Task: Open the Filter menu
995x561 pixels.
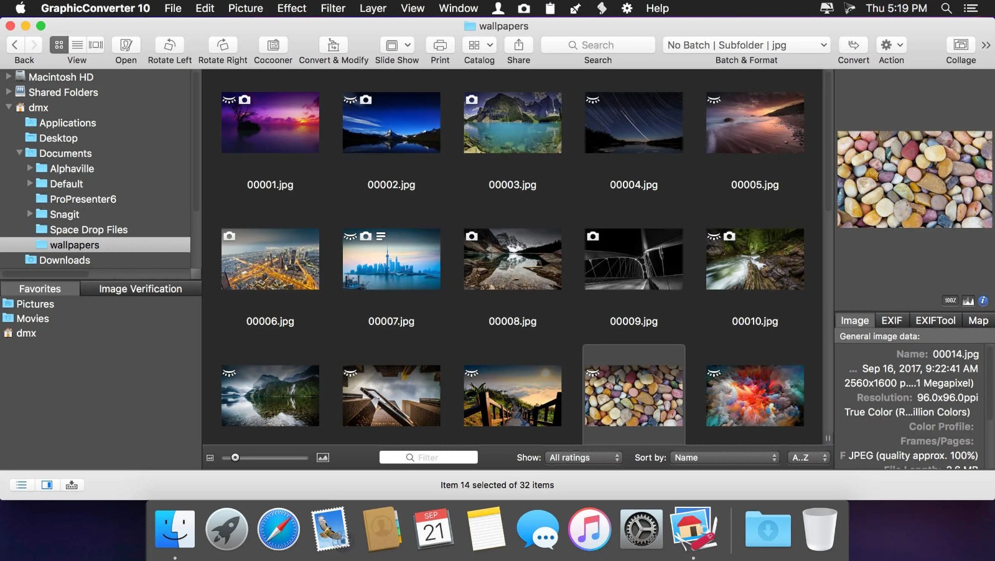Action: pyautogui.click(x=333, y=8)
